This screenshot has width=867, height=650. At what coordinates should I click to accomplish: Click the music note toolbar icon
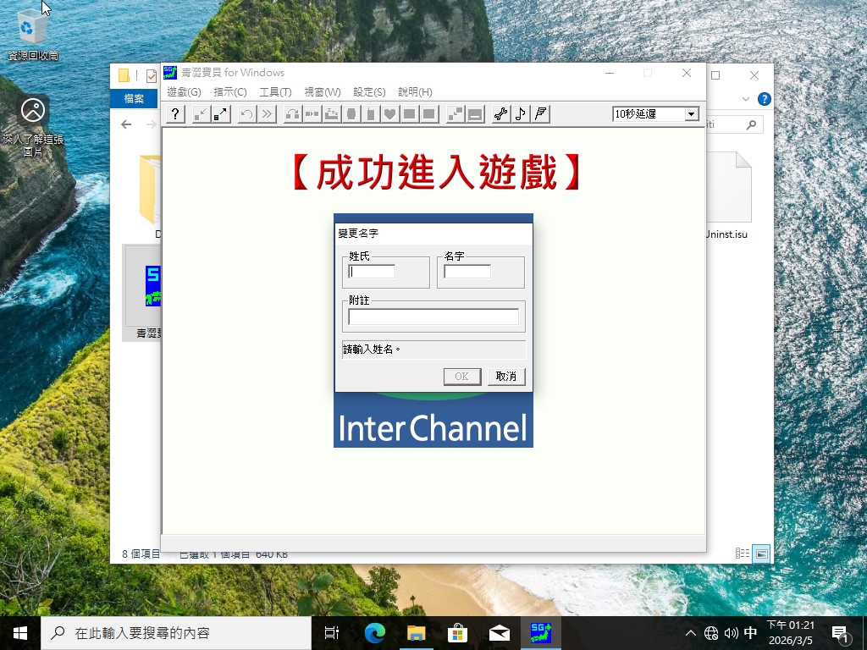point(521,114)
